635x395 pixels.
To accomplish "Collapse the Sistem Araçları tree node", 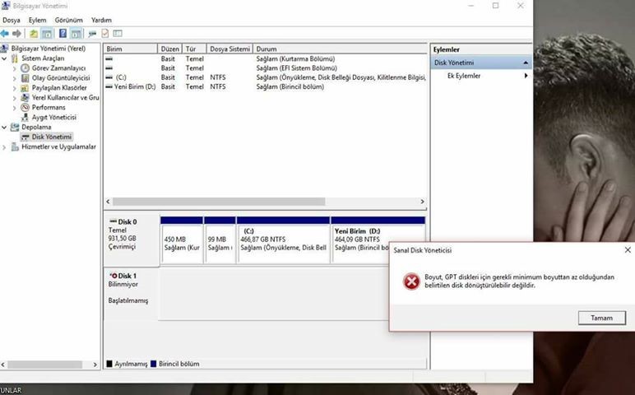I will [x=5, y=58].
